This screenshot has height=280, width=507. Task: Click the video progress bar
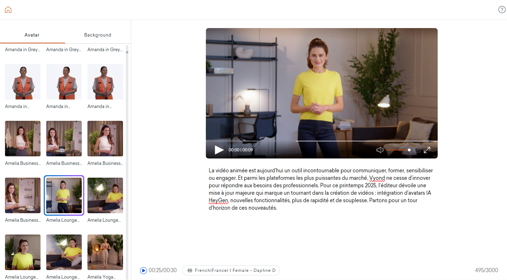[x=322, y=141]
